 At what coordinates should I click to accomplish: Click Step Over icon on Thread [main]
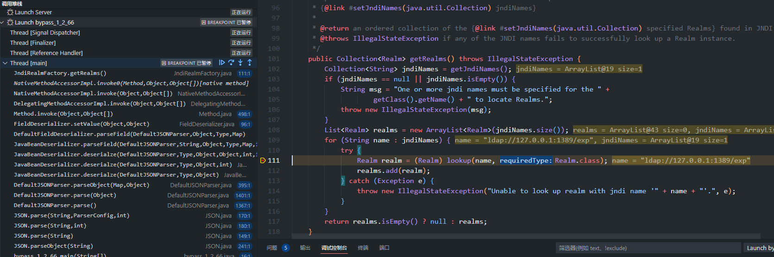(x=231, y=63)
